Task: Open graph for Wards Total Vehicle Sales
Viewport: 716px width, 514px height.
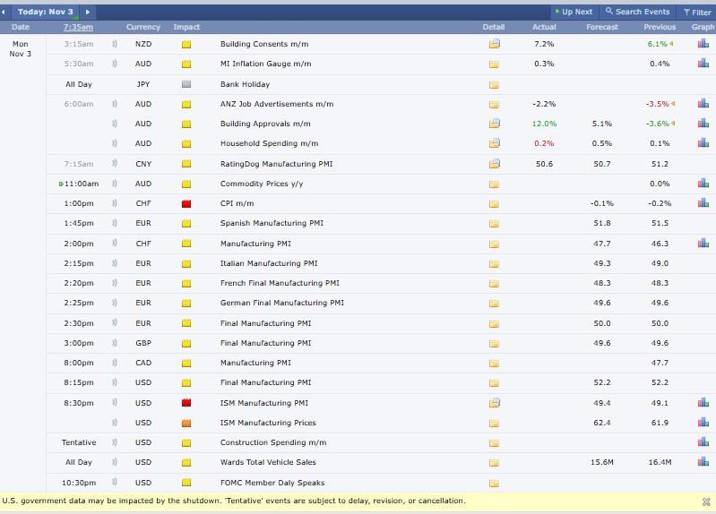Action: tap(703, 462)
